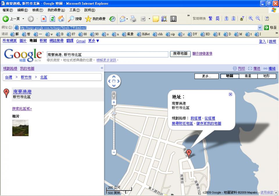Open the Mail button dropdown arrow

point(127,19)
